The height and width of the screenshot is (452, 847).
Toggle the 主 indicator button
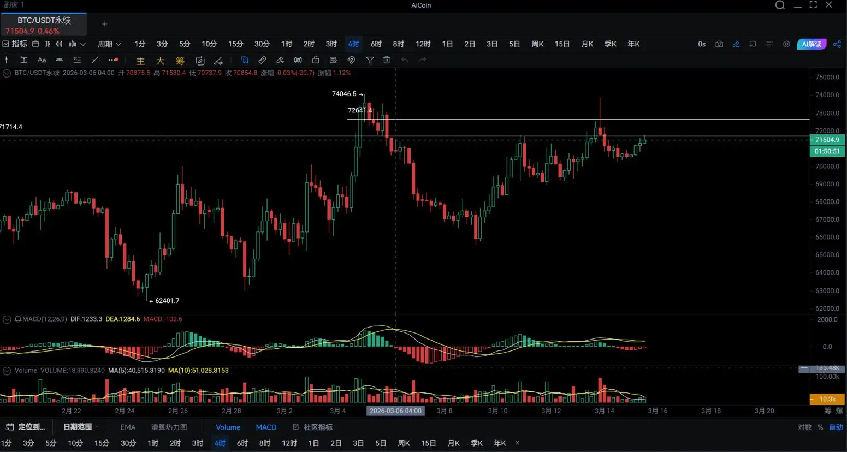click(x=140, y=61)
